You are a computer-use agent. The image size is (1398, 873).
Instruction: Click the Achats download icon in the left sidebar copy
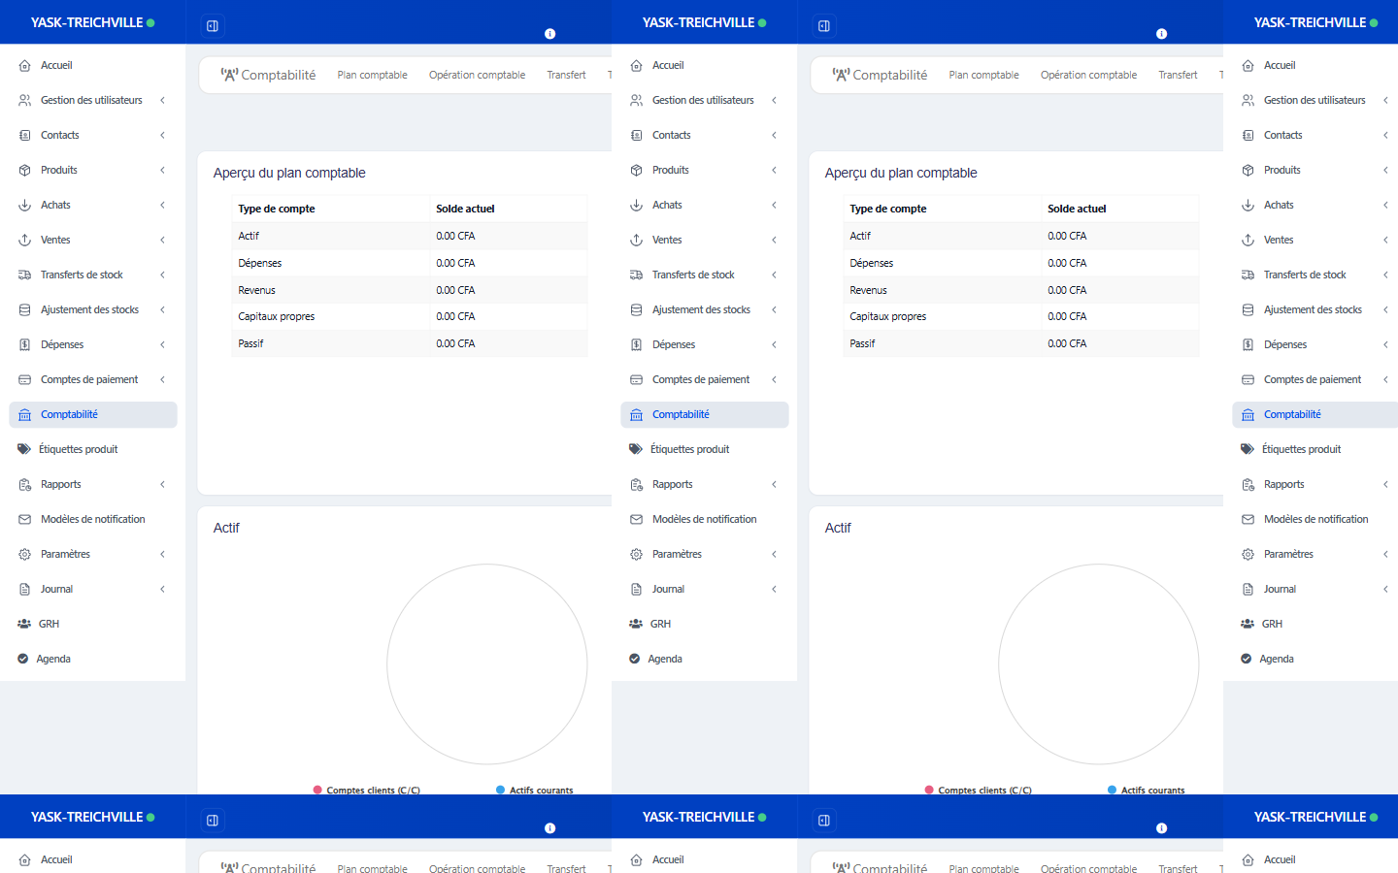coord(25,206)
